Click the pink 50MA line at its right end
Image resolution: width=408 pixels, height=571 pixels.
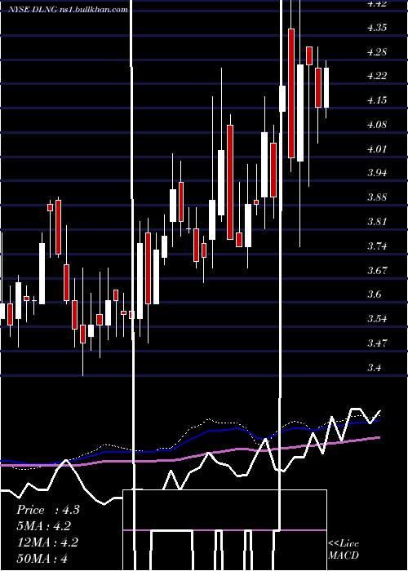379,438
